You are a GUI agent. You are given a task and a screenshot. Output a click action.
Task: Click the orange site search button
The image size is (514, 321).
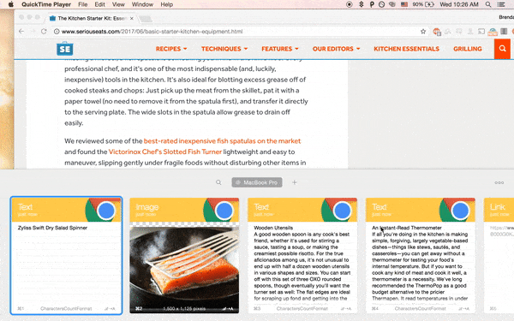[502, 49]
